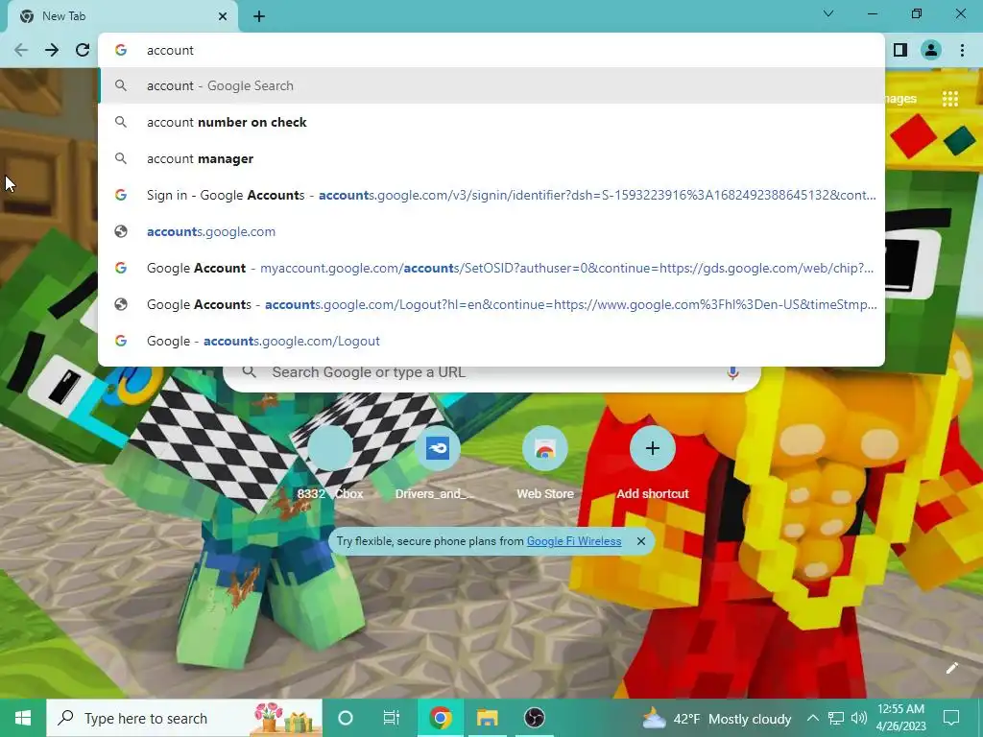Viewport: 983px width, 737px height.
Task: Click the 'Type here to search' taskbar box
Action: [x=184, y=718]
